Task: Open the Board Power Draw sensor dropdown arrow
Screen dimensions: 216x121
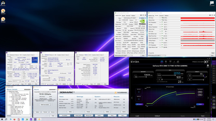Action: click(160, 36)
